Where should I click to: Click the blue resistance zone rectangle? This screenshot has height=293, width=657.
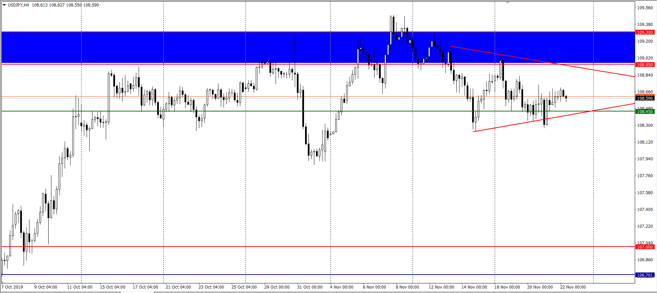[x=205, y=48]
